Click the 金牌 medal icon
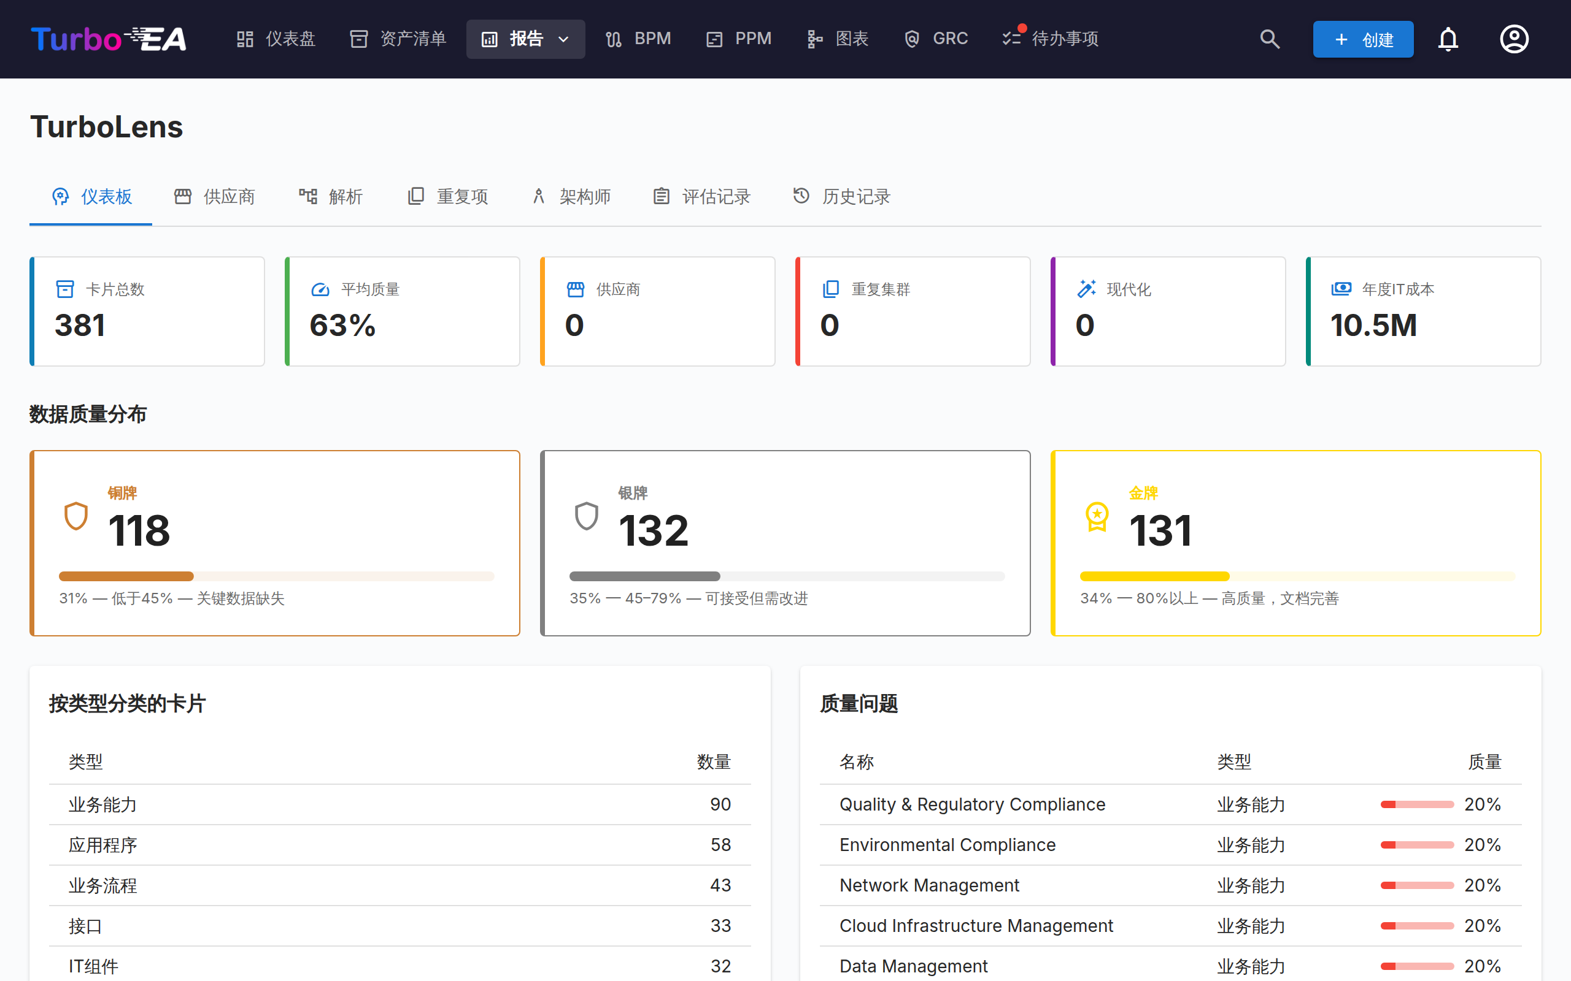The width and height of the screenshot is (1571, 981). pos(1097,516)
